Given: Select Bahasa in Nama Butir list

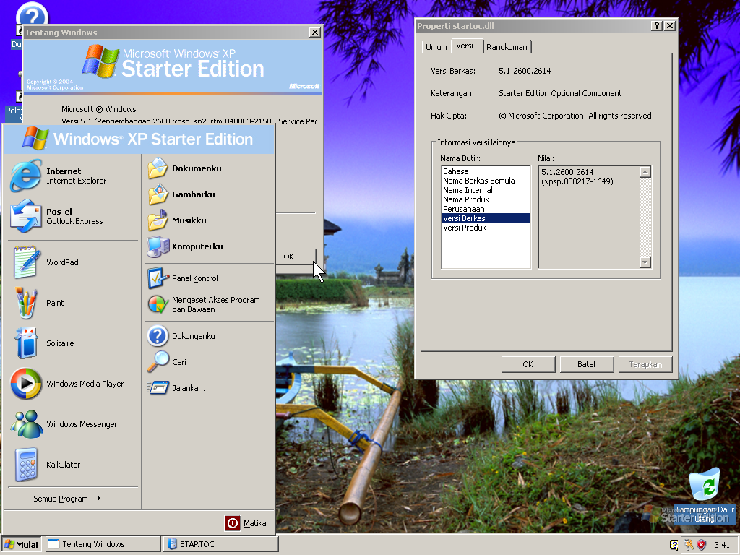Looking at the screenshot, I should [x=486, y=171].
